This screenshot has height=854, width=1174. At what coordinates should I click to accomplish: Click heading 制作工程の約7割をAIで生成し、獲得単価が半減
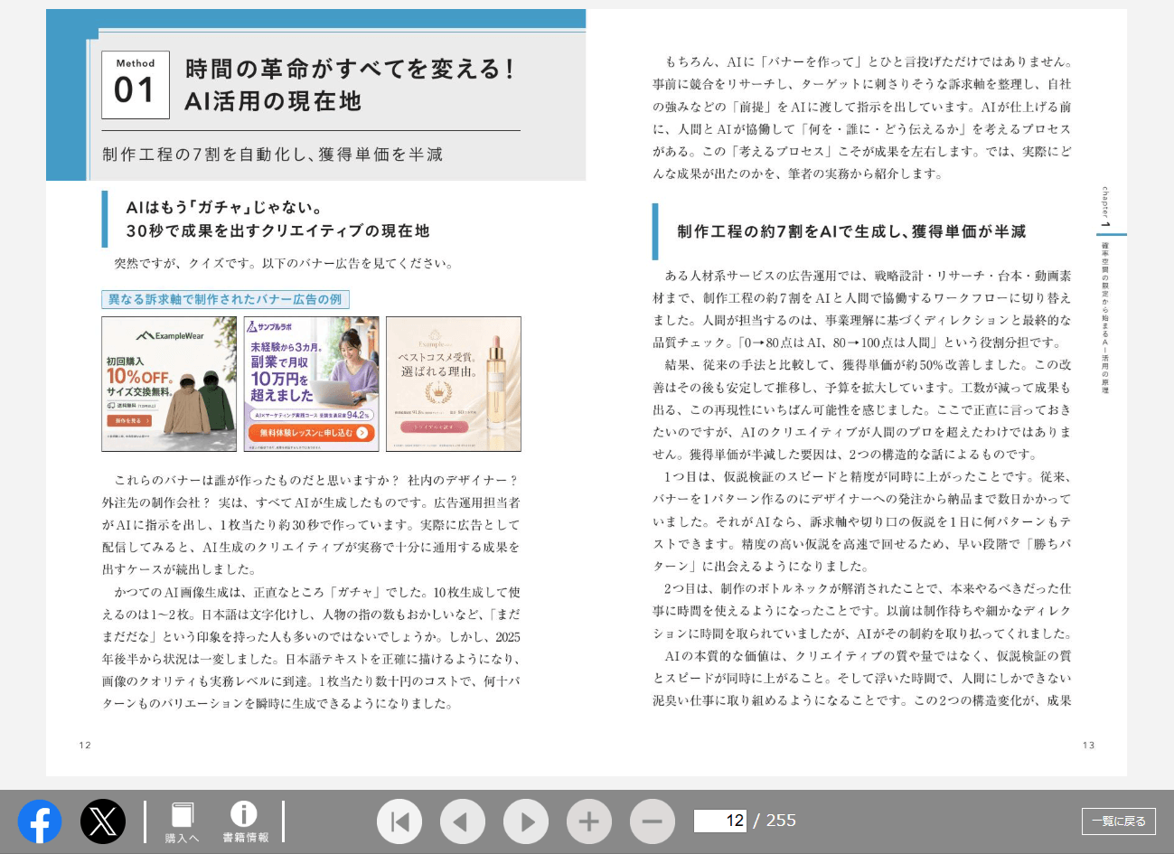851,231
